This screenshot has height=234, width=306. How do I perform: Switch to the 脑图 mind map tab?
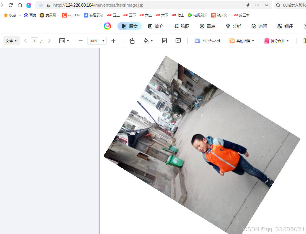click(x=182, y=26)
